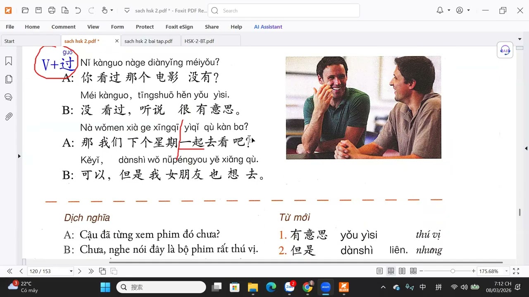
Task: Go to the previous page
Action: click(21, 271)
